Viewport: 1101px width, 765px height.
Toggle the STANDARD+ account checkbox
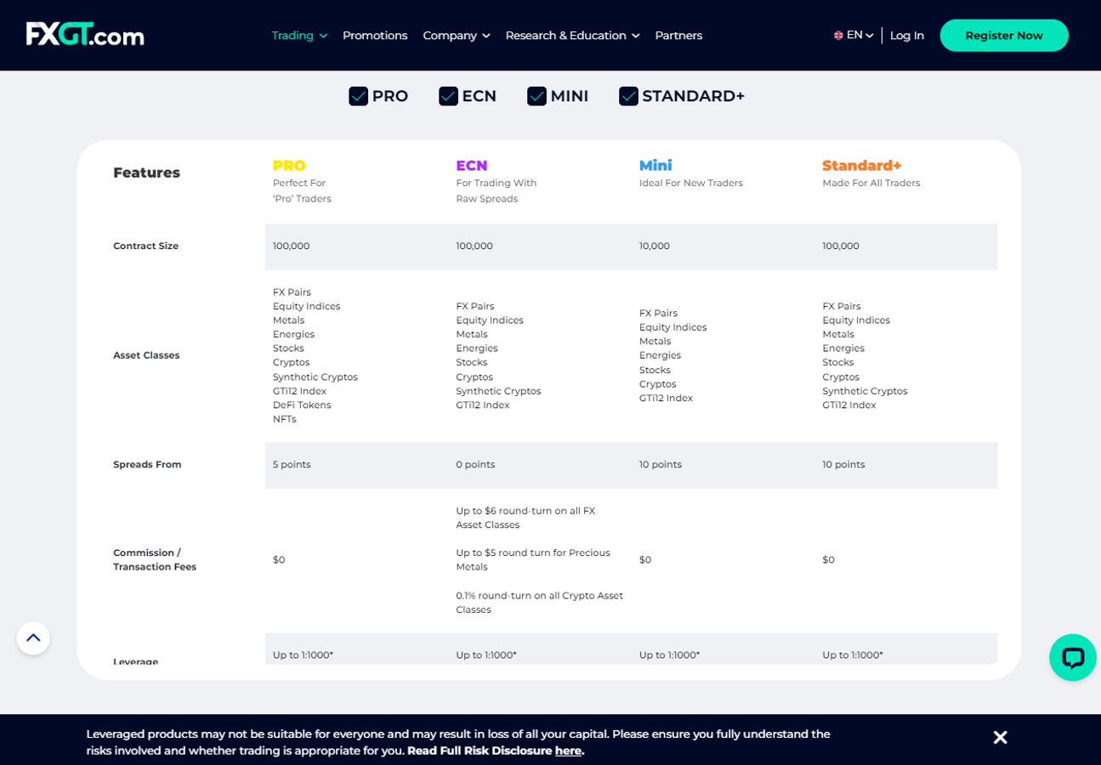point(628,96)
